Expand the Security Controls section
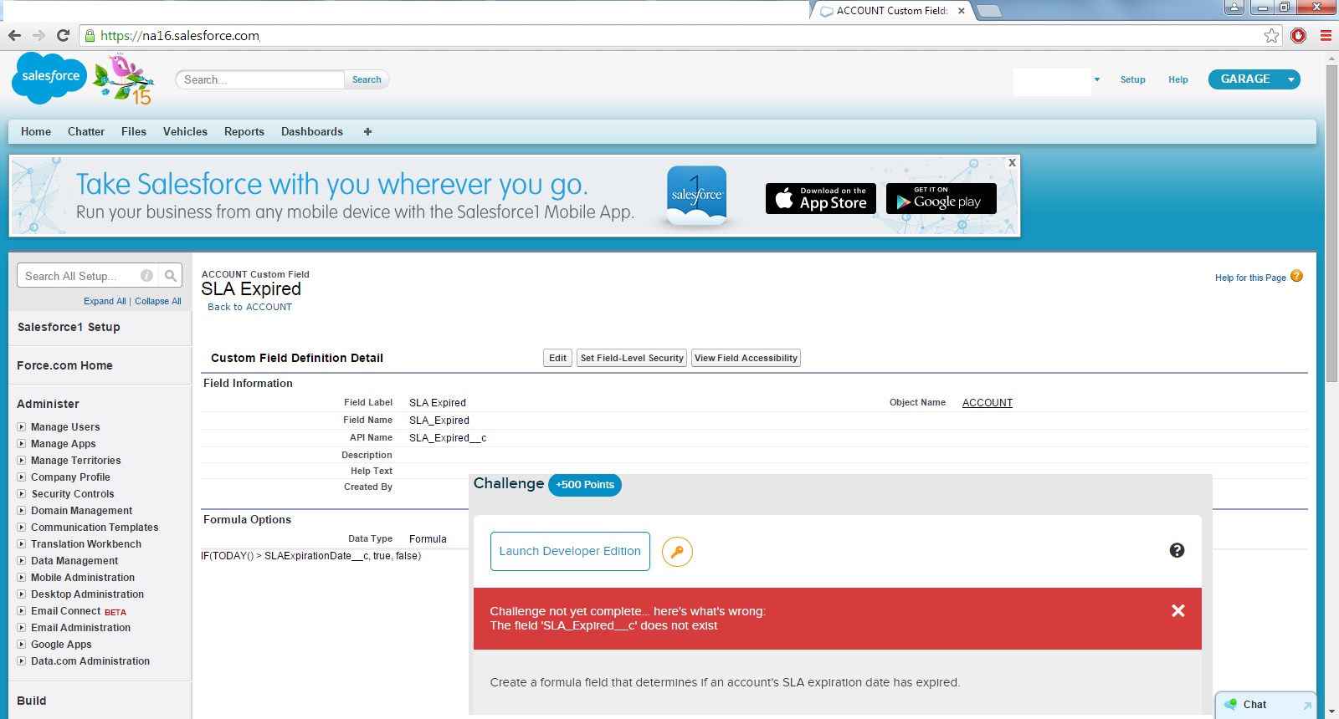 tap(22, 493)
